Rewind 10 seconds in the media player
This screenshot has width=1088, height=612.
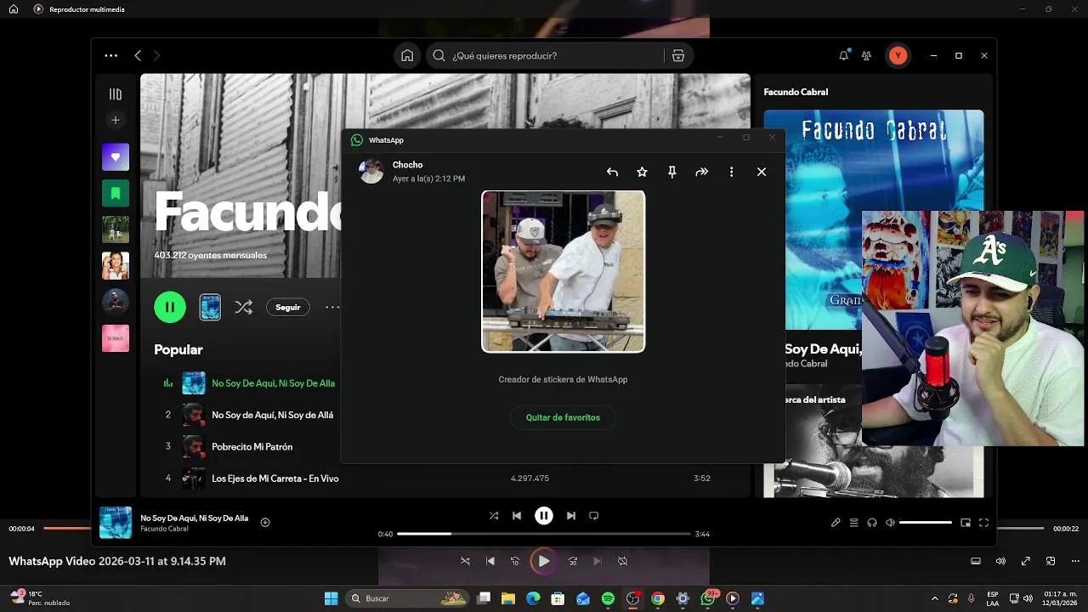pos(514,561)
